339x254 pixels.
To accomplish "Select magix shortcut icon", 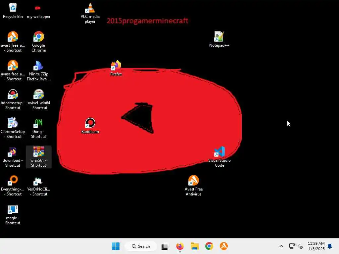I will coord(13,214).
